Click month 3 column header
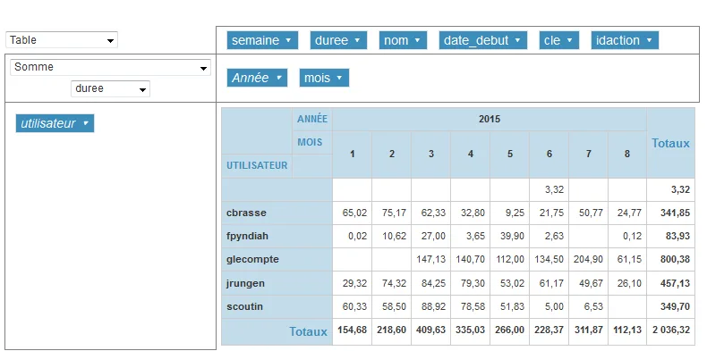Screen dimensions: 707x351 pos(431,154)
